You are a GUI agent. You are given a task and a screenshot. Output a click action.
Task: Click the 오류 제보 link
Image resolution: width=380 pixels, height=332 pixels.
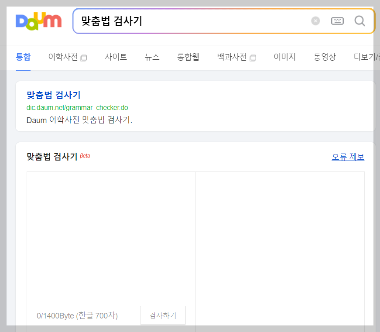pos(348,157)
